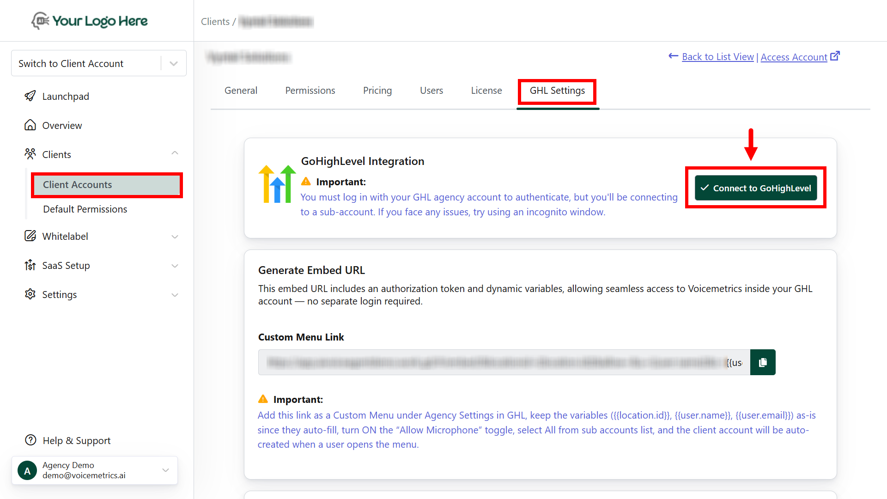Collapse the Clients menu section
The image size is (887, 499).
(175, 153)
